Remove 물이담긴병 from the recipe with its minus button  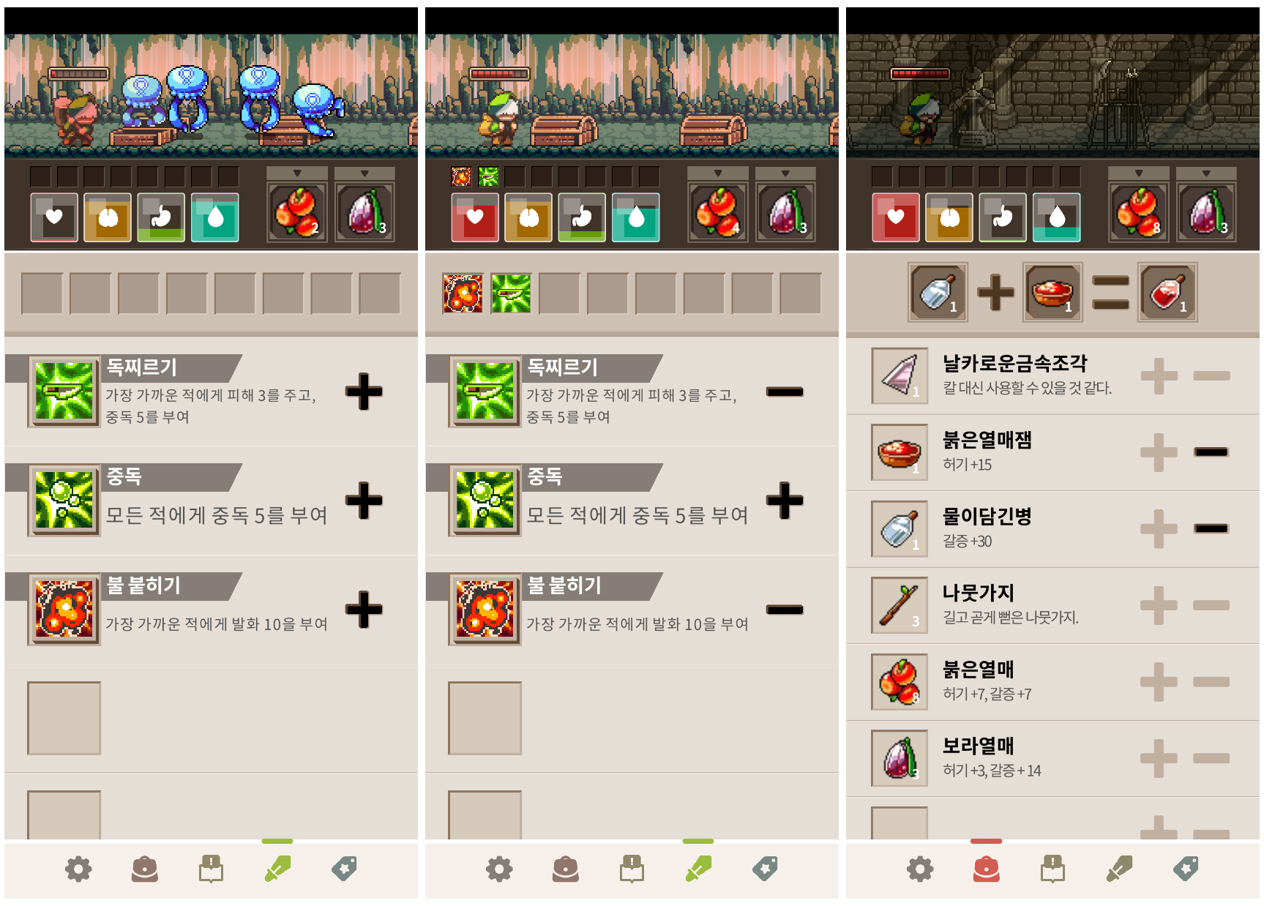(1211, 528)
